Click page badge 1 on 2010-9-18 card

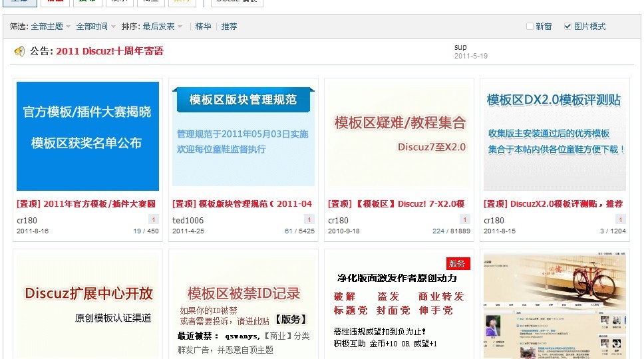(464, 219)
